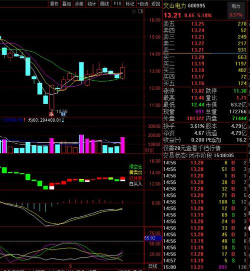Select the 买四 13.17 bid row
Image resolution: width=250 pixels, height=271 pixels.
pos(205,77)
